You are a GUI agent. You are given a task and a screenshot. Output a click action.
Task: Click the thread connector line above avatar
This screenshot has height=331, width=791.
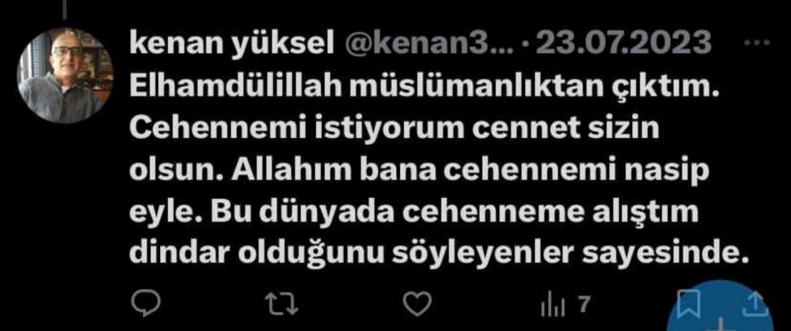click(65, 7)
